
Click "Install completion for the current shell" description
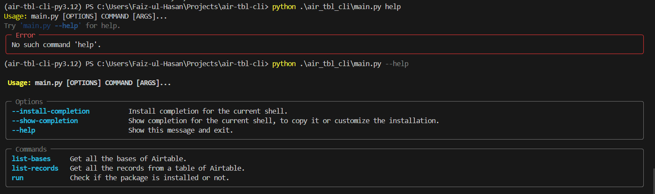[x=207, y=111]
